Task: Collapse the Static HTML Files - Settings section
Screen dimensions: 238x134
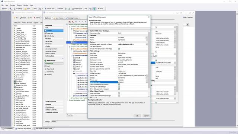Action: click(x=89, y=31)
